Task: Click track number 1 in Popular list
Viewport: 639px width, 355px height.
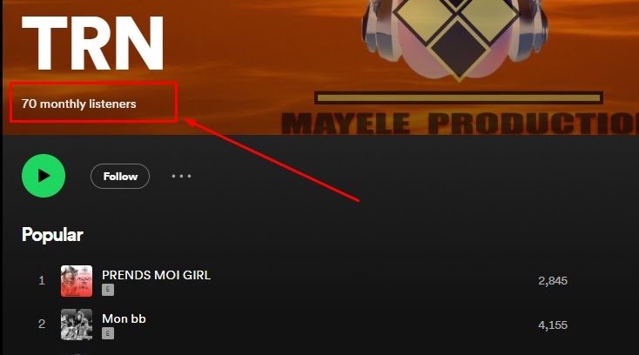Action: (42, 280)
